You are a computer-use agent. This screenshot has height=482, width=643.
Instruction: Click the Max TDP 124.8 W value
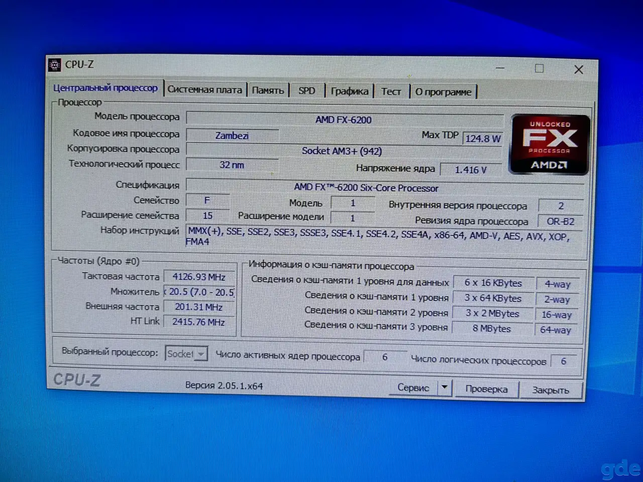tap(482, 139)
